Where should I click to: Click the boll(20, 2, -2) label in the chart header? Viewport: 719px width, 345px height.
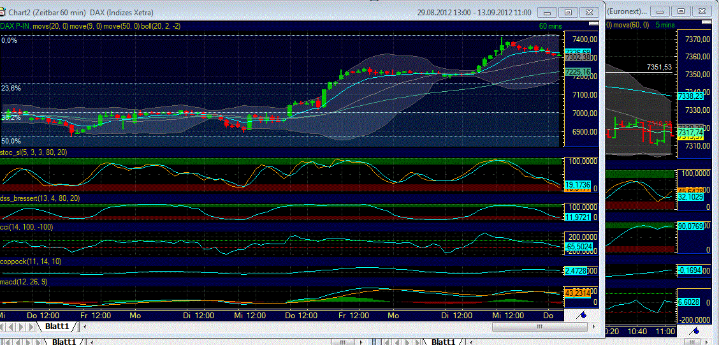point(161,27)
